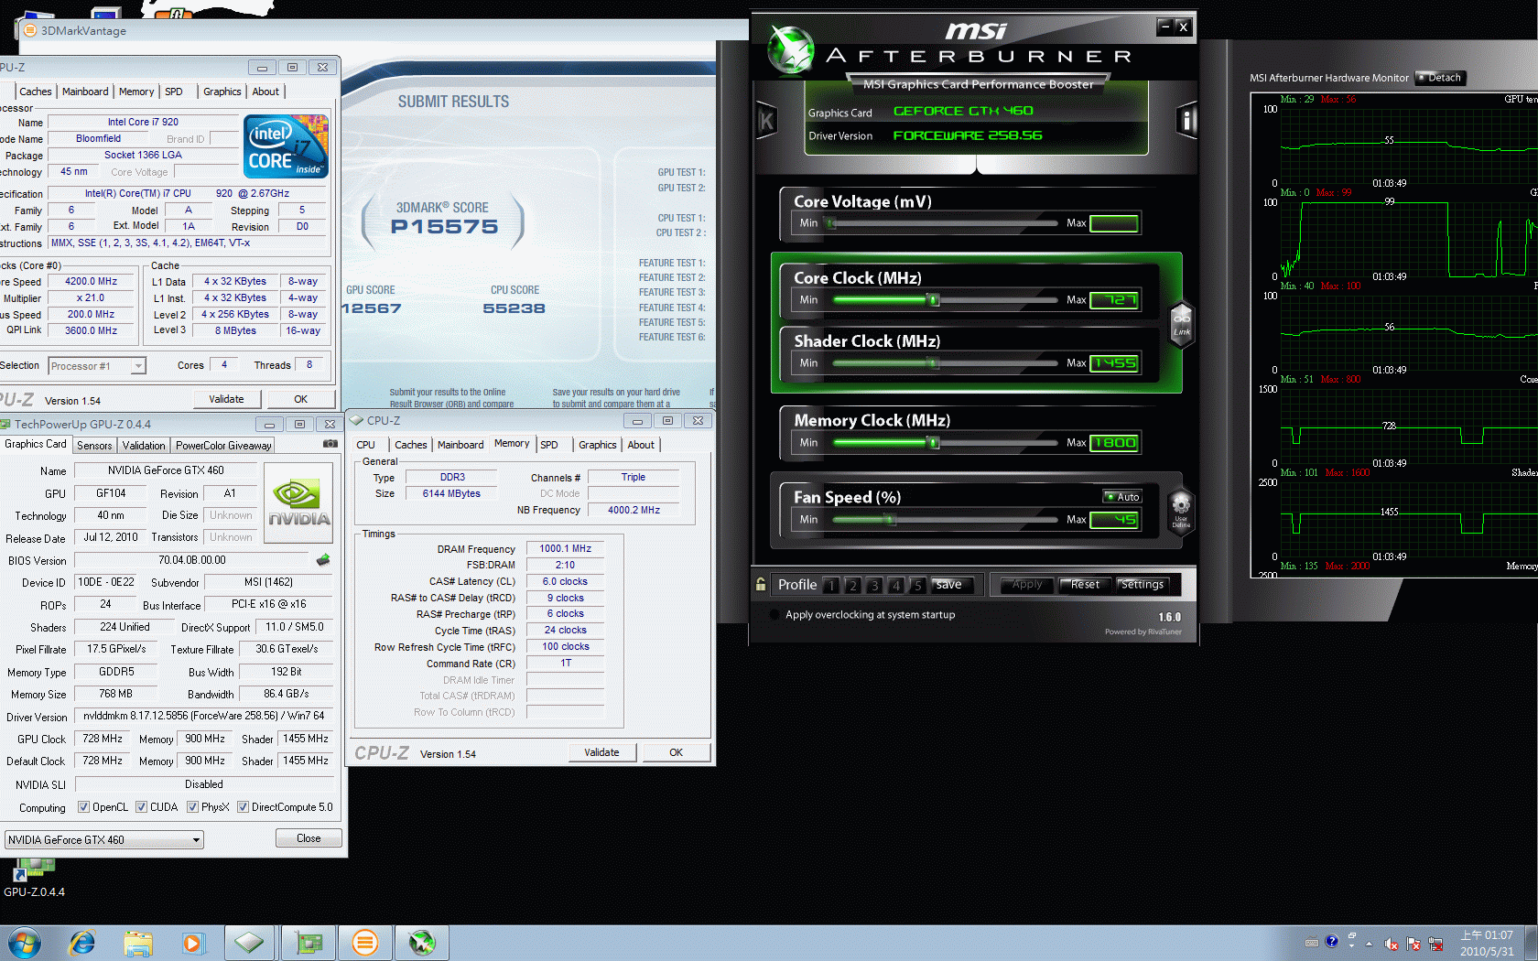Click the Memory Clock value field 1800
This screenshot has height=961, width=1538.
pyautogui.click(x=1114, y=443)
